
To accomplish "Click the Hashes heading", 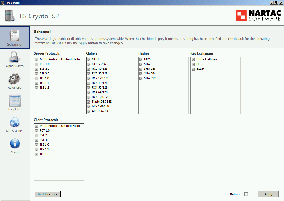I will coord(144,53).
